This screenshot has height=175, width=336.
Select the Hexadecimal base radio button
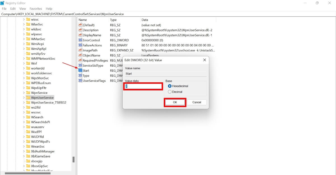tap(170, 86)
